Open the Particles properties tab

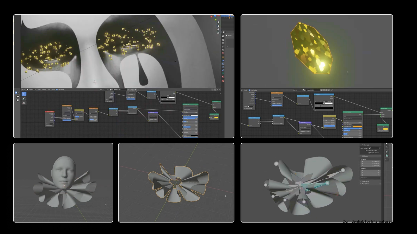click(x=223, y=64)
